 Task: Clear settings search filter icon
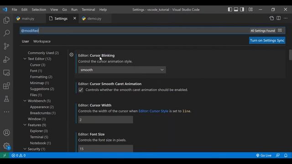[x=280, y=31]
